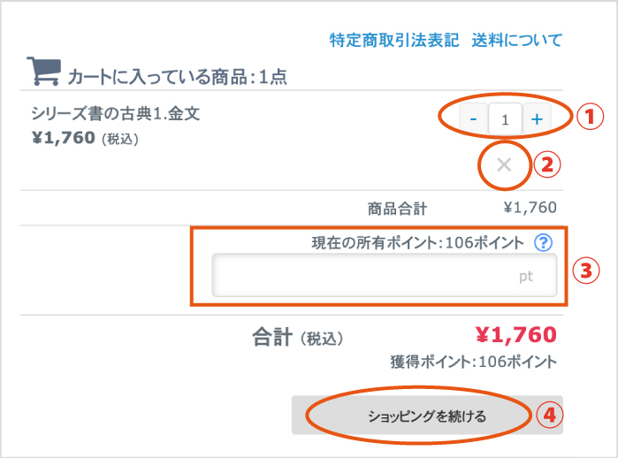Click the 商品合計 subtotal label

coord(397,209)
